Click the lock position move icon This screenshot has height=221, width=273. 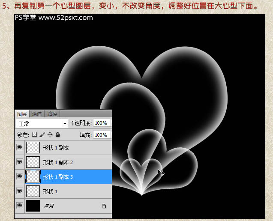[x=50, y=134]
